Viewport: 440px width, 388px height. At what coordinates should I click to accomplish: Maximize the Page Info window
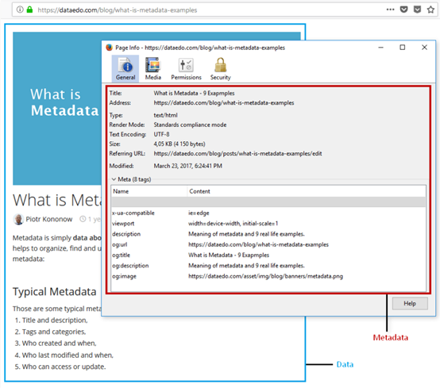coord(402,48)
